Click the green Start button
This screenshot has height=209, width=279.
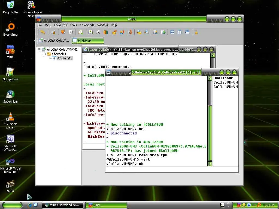[x=12, y=205]
